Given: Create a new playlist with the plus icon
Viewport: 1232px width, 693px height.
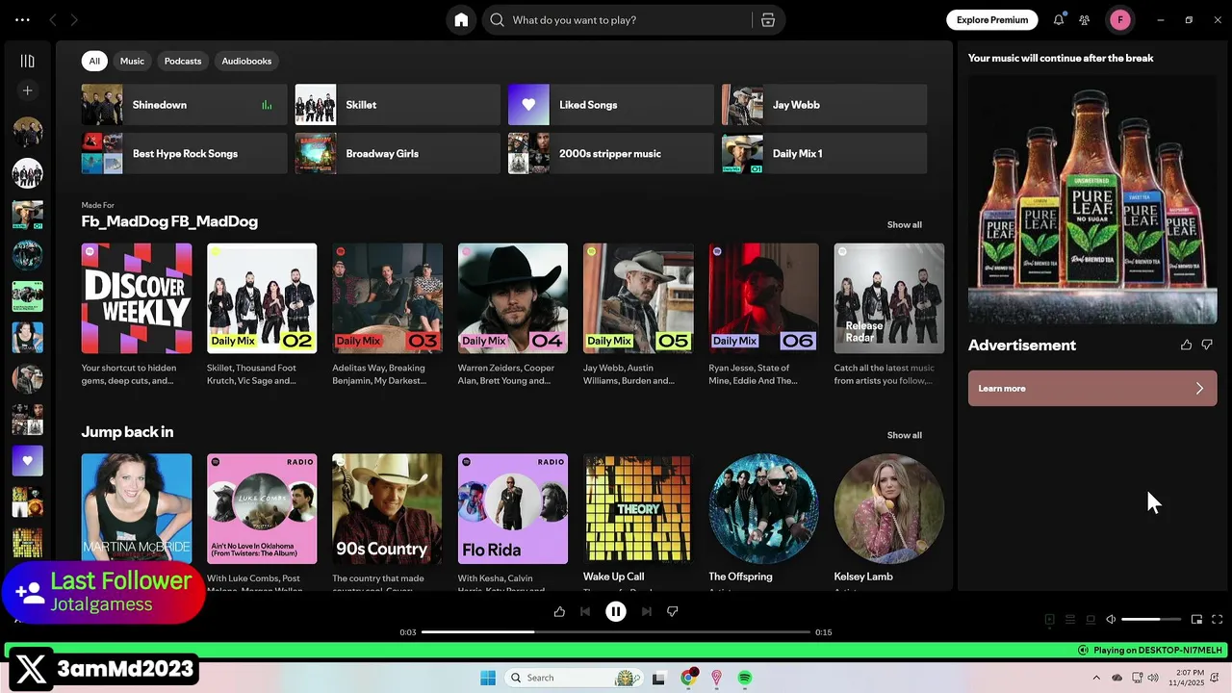Looking at the screenshot, I should tap(27, 90).
